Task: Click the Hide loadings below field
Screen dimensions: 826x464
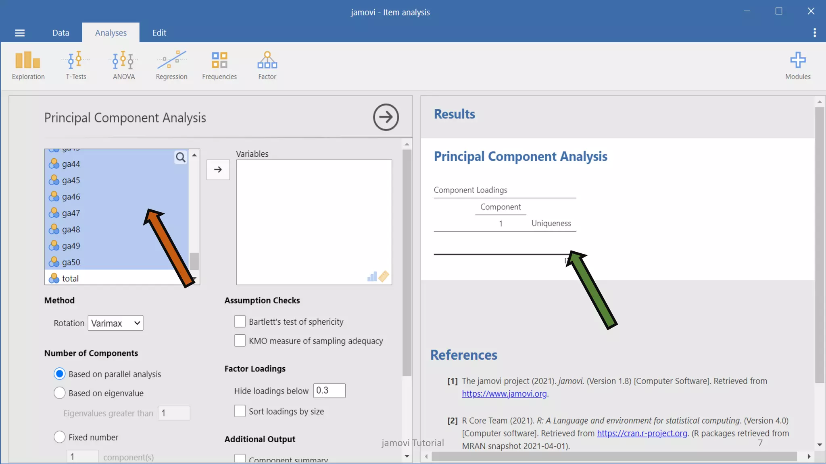Action: pos(329,390)
